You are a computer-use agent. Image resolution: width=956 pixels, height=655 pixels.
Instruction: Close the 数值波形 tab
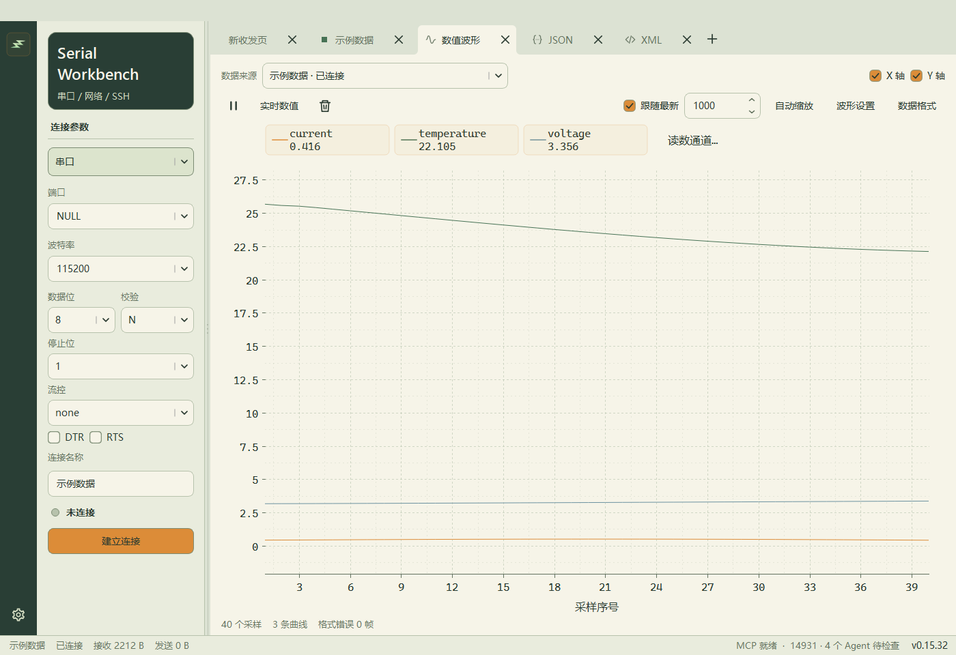coord(505,40)
